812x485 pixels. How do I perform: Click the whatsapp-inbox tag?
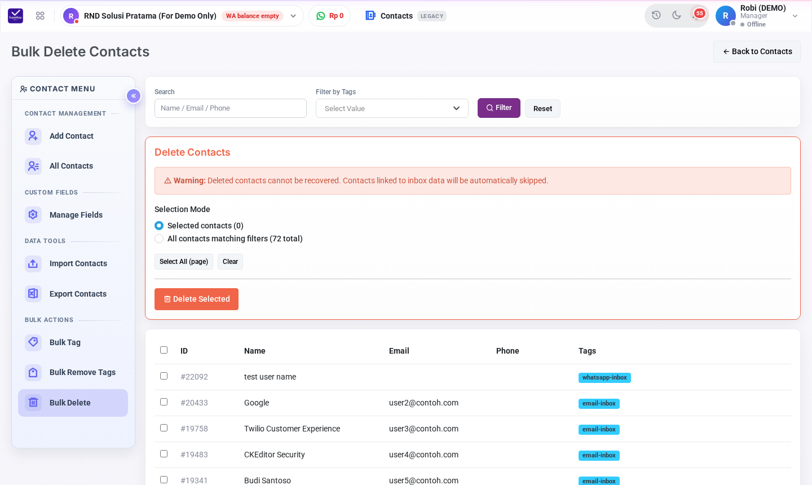[604, 378]
